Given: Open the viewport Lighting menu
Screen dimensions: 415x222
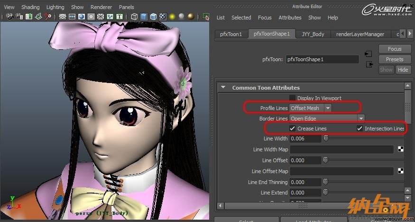Looking at the screenshot, I should 55,7.
